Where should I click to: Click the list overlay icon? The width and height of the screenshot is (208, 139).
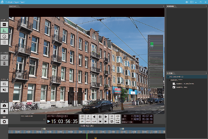point(4,42)
